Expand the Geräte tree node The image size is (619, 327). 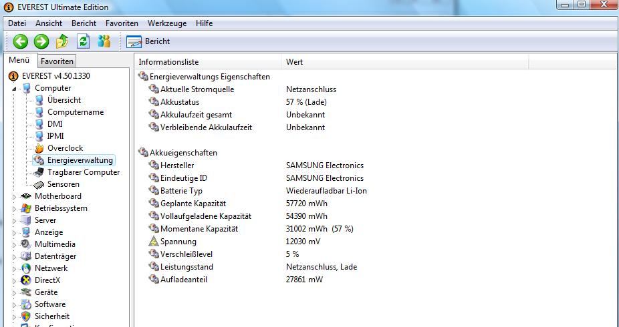click(14, 293)
